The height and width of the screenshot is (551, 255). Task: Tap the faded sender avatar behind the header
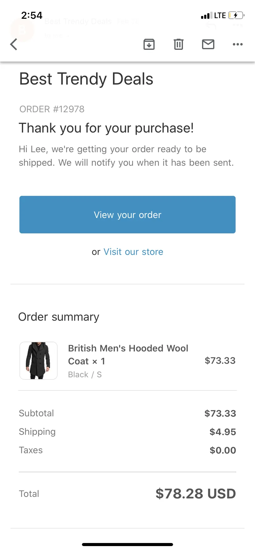(x=22, y=30)
